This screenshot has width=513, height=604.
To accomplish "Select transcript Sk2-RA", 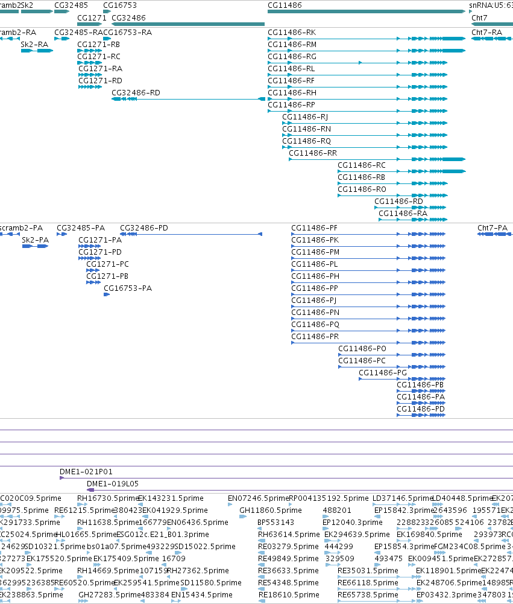I will [x=34, y=45].
